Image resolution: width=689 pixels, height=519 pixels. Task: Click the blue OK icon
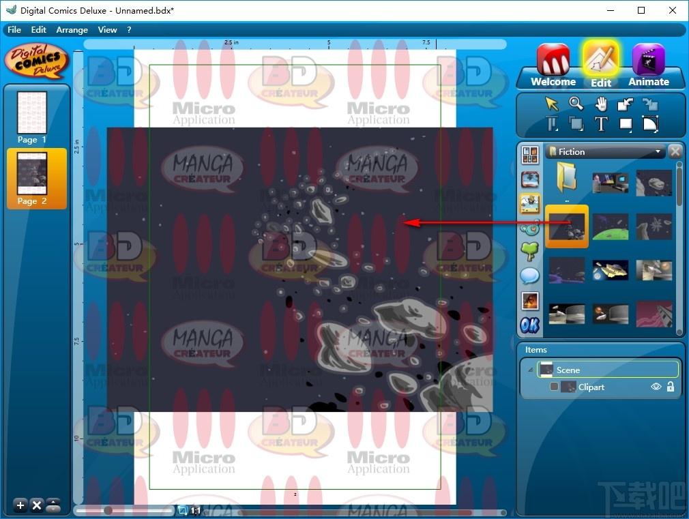[529, 325]
